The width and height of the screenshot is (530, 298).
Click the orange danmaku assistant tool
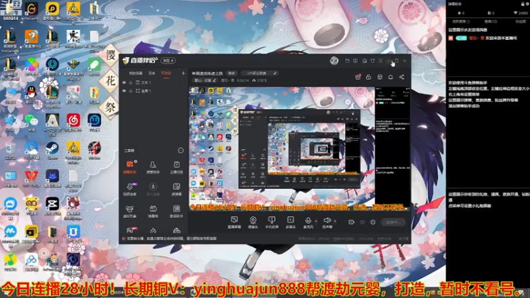tap(130, 167)
